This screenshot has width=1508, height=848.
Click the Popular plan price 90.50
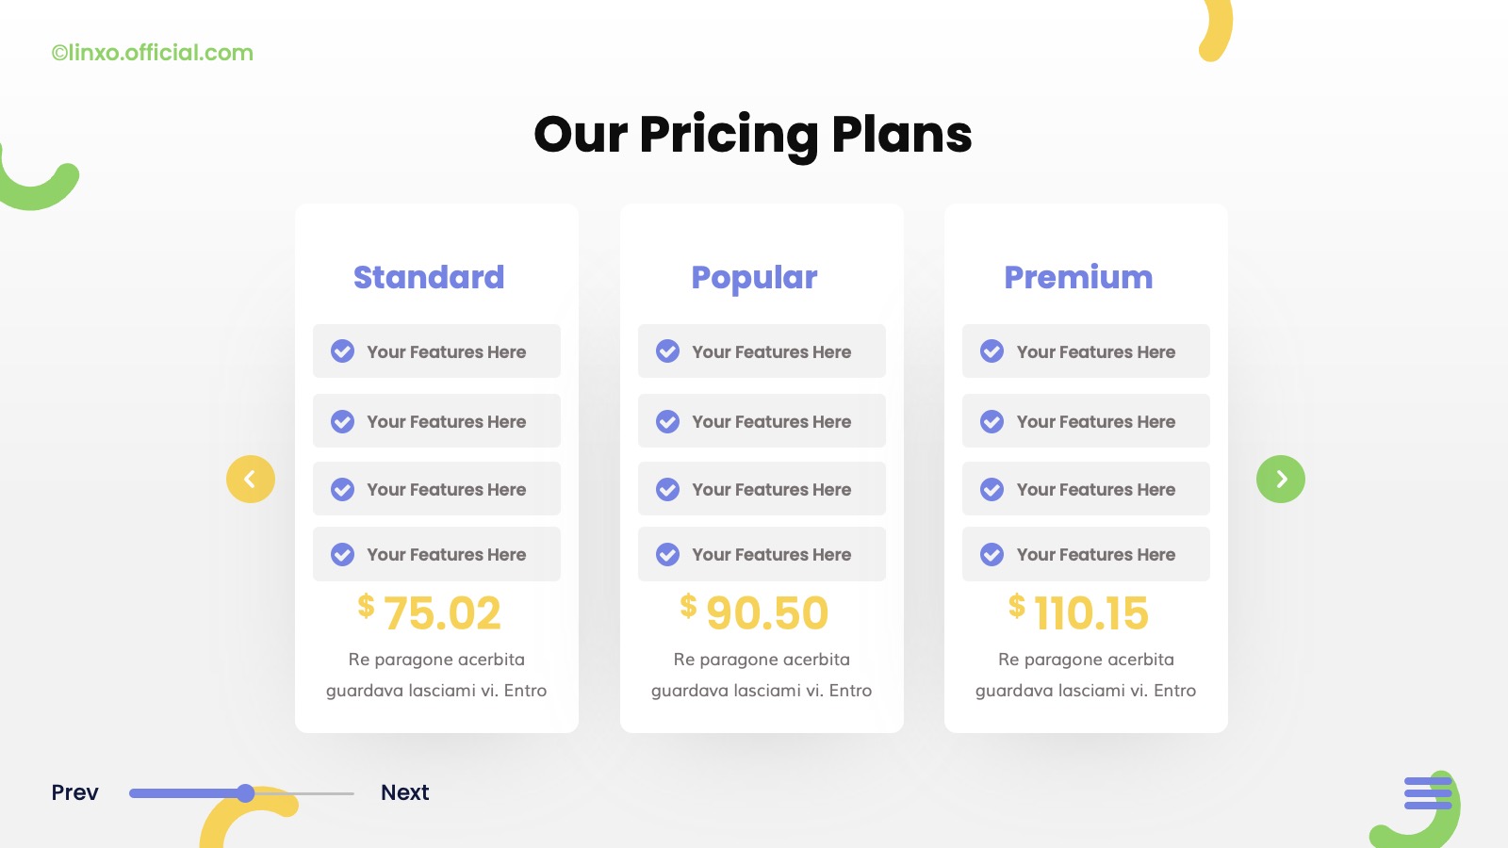767,613
